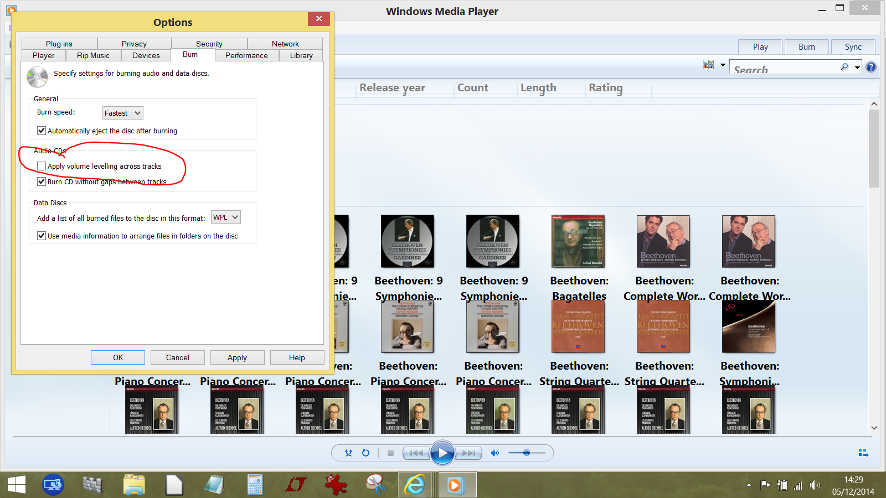Click the battery power tray icon
886x498 pixels.
click(x=782, y=485)
